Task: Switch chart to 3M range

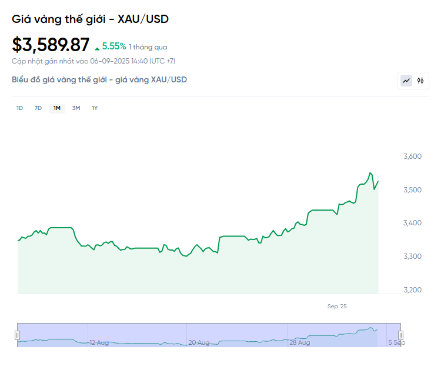Action: pyautogui.click(x=76, y=108)
